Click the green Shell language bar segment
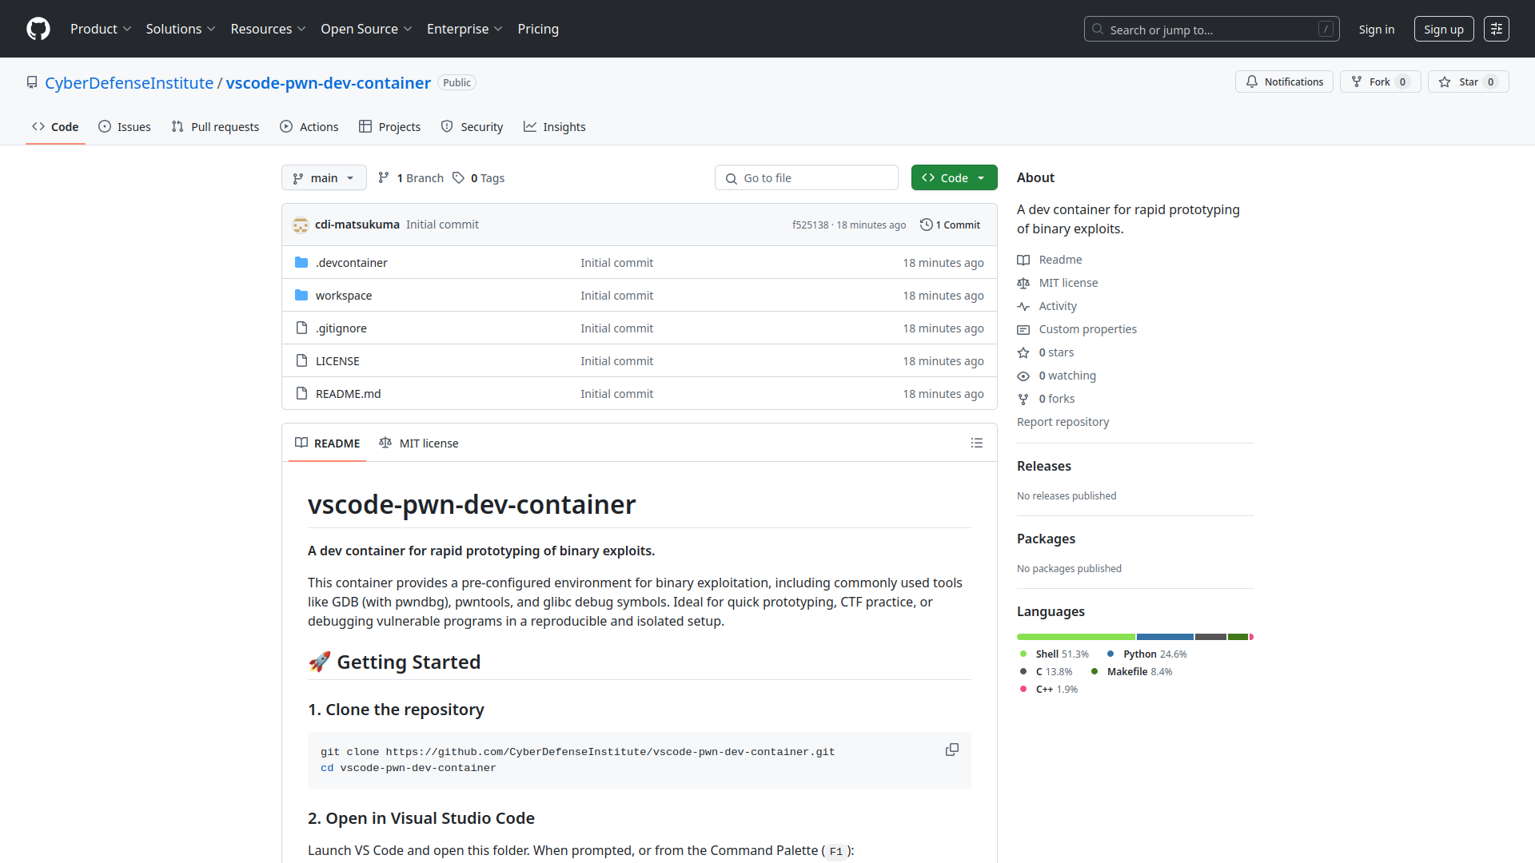 point(1075,637)
